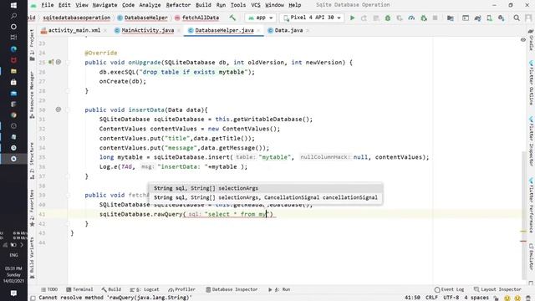
Task: Click the Make Project hammer icon
Action: tap(232, 18)
